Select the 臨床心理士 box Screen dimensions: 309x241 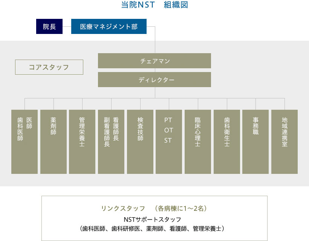click(198, 141)
